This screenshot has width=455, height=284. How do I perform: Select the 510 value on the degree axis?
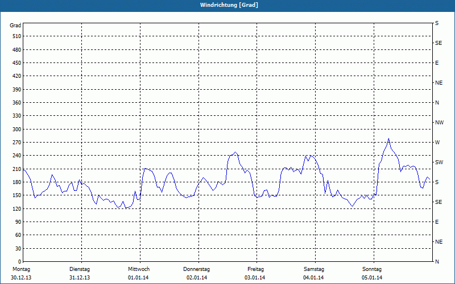tap(17, 36)
